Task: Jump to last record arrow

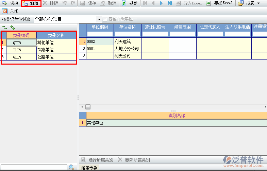Action: (169, 3)
